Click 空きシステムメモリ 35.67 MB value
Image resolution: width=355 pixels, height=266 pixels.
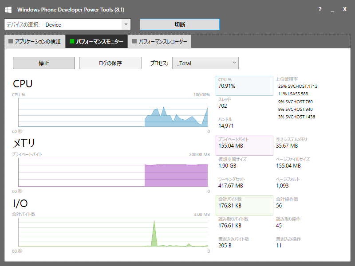287,146
